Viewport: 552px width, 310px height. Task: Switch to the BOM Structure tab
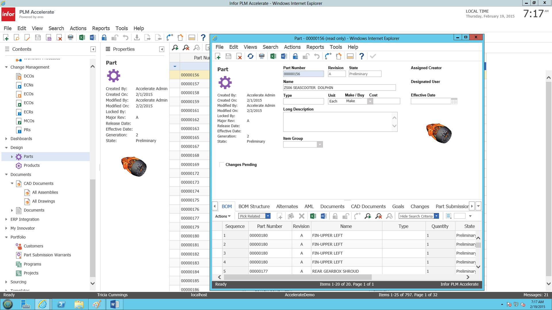coord(254,206)
